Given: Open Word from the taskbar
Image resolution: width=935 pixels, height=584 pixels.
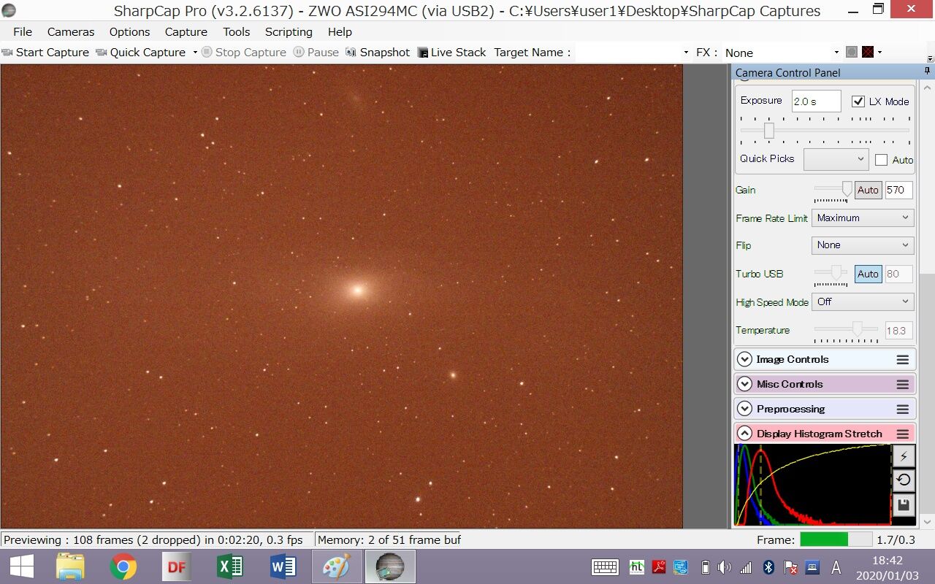Looking at the screenshot, I should tap(283, 566).
